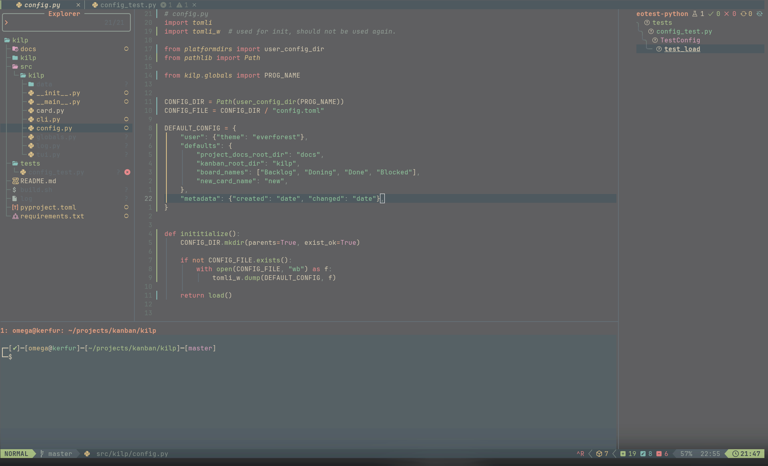Switch to the config_test.py tab
This screenshot has height=466, width=768.
(128, 5)
